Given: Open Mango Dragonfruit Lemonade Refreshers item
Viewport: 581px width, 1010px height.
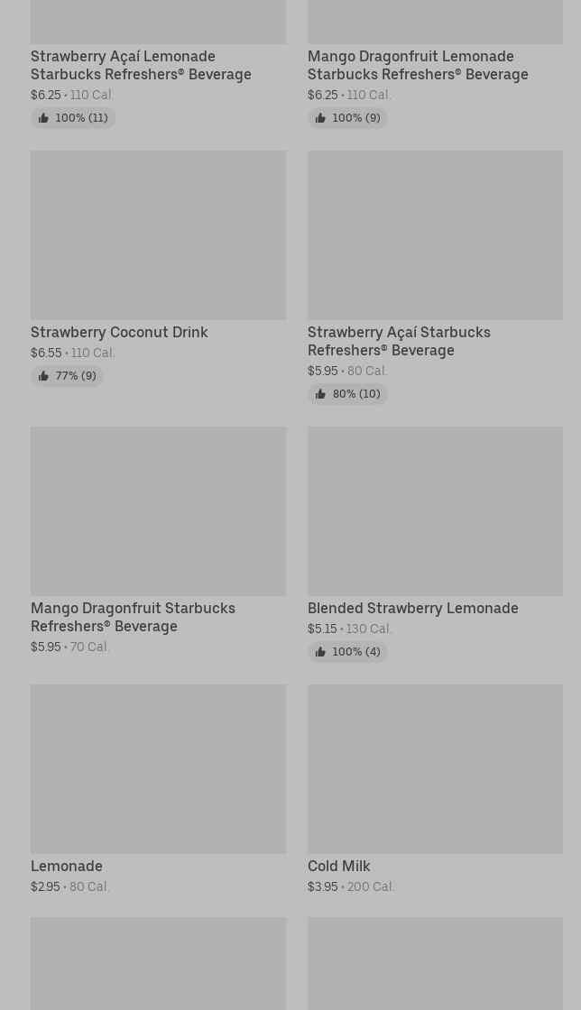Looking at the screenshot, I should point(418,65).
